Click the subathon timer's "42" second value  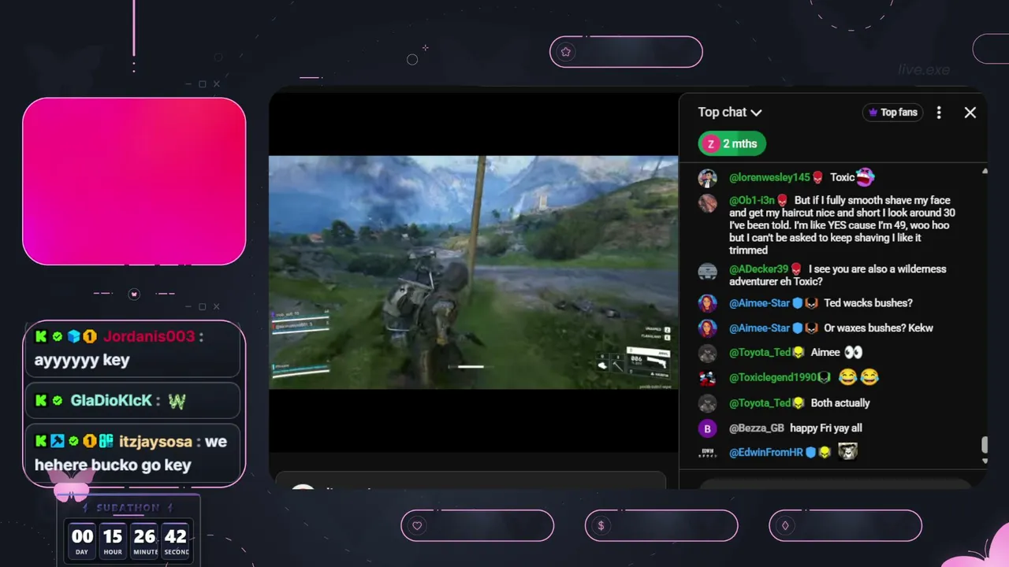(176, 536)
